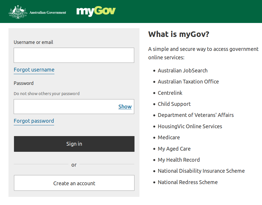Click the Australian Government coat of arms
The width and height of the screenshot is (262, 205).
(18, 12)
